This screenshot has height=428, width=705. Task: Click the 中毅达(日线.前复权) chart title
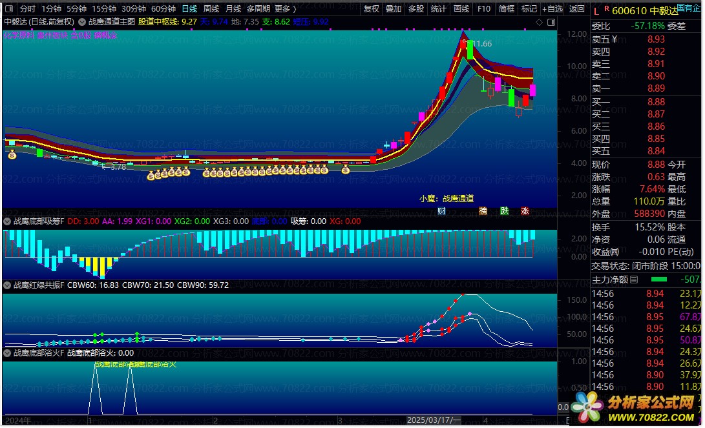(39, 21)
